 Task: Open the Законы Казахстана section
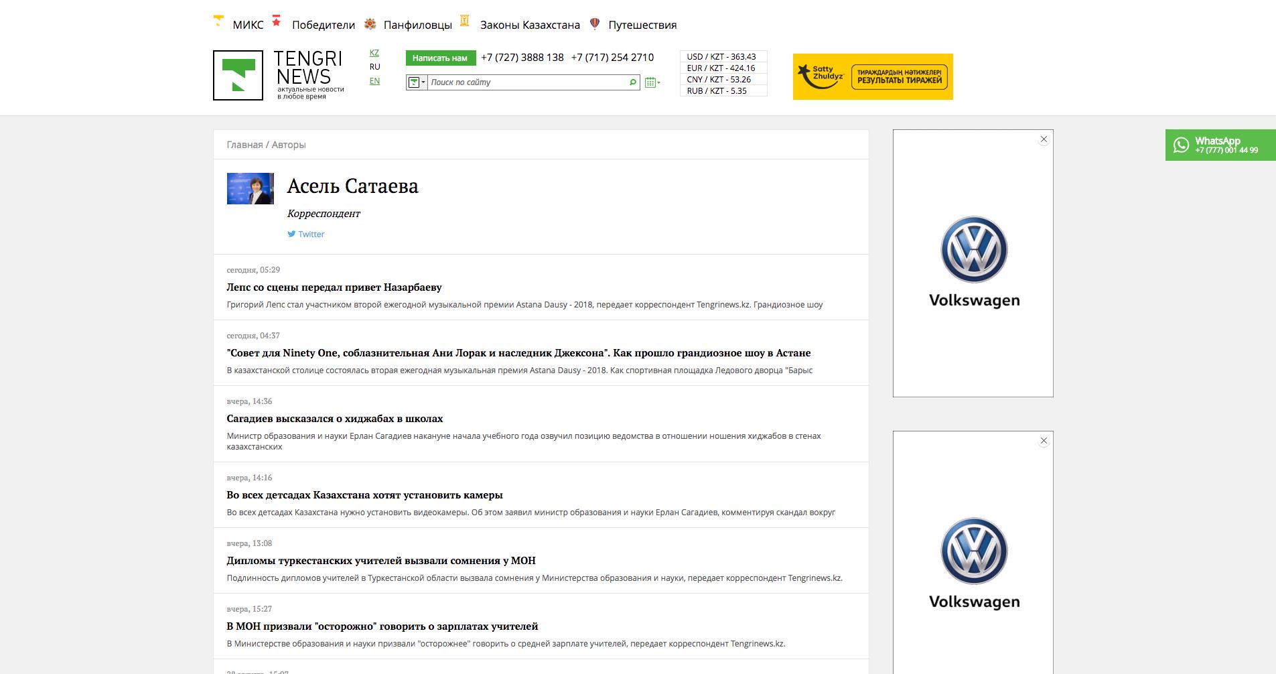(530, 25)
